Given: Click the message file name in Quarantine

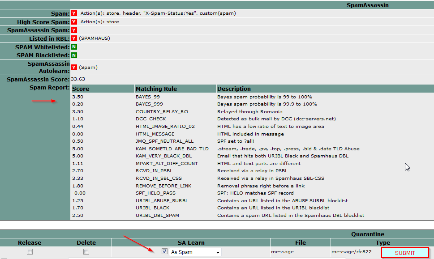Looking at the screenshot, I should point(282,252).
